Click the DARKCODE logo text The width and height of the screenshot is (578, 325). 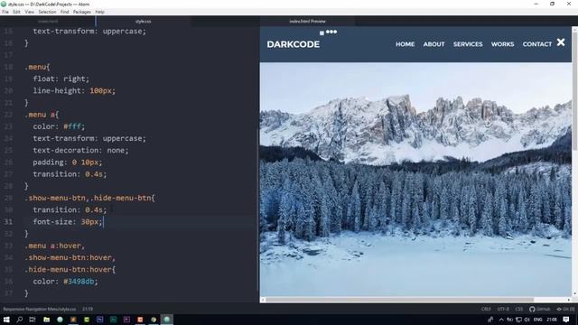[293, 44]
